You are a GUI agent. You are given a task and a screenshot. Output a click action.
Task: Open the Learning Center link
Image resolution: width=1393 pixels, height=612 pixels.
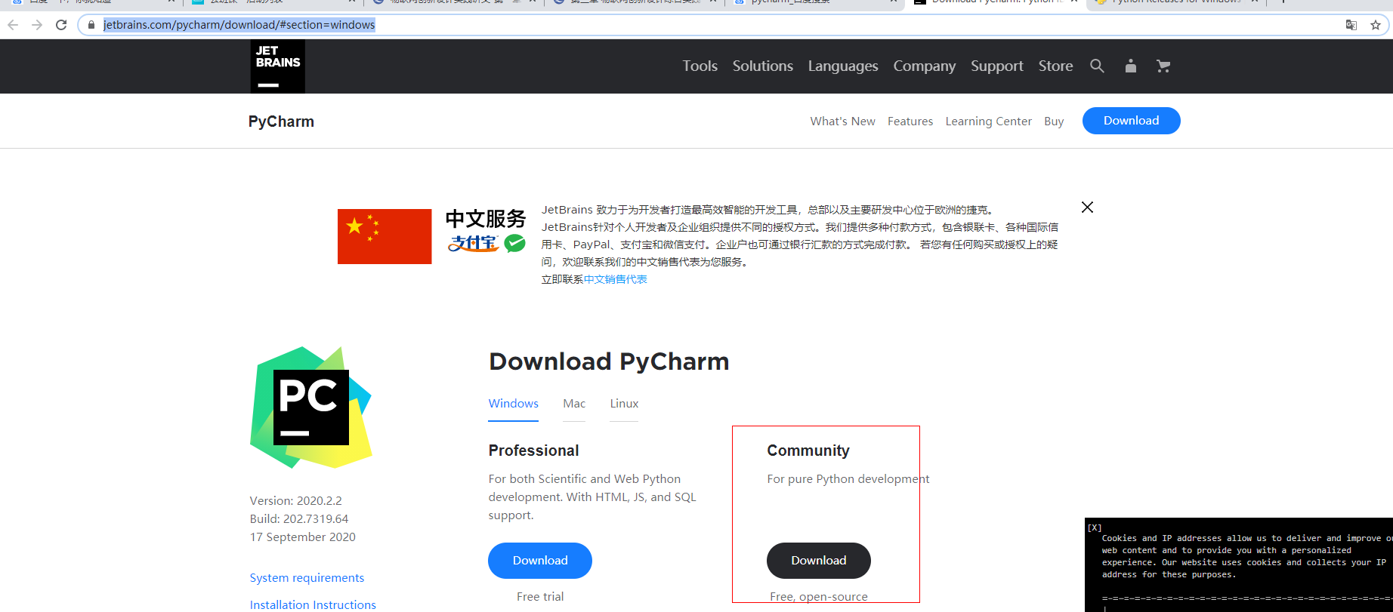(988, 121)
